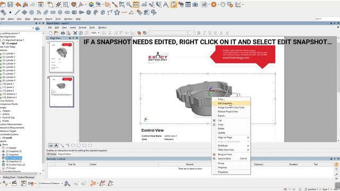Expand the Align on Page submenu arrow
This screenshot has height=191, width=340.
click(x=248, y=137)
